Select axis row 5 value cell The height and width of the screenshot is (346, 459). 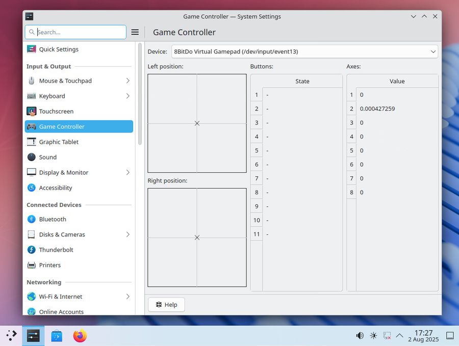click(x=397, y=151)
